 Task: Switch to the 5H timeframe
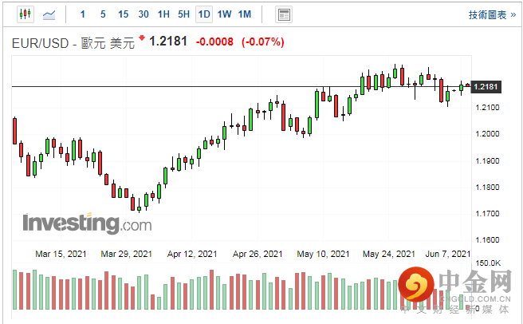tap(183, 14)
